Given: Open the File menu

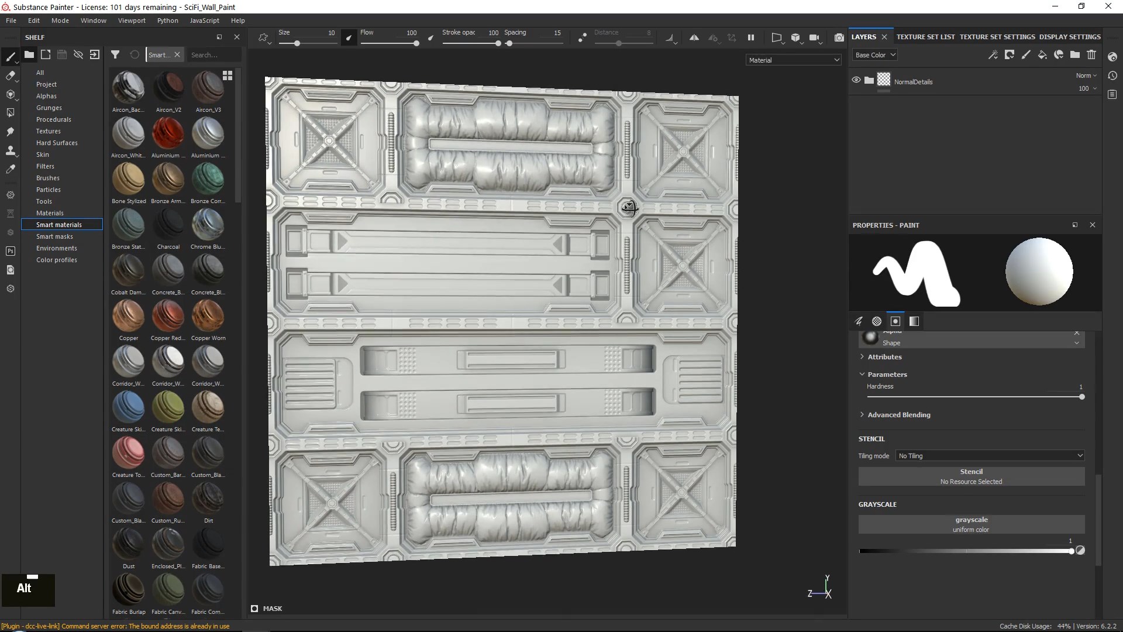Looking at the screenshot, I should point(11,20).
